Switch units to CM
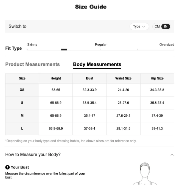 point(157,27)
